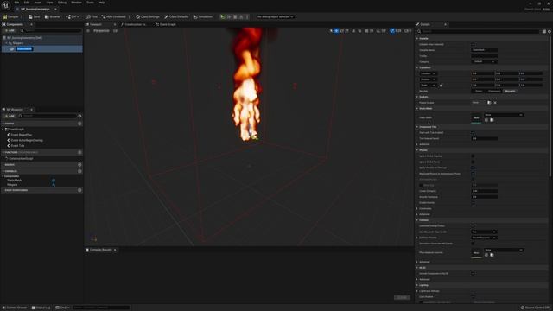Click the select mode cursor icon in viewport
553x311 pixels.
tap(331, 31)
